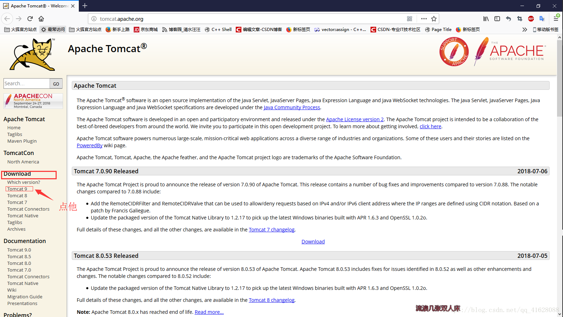Viewport: 563px width, 317px height.
Task: Open the Library bookshelf icon
Action: point(486,19)
